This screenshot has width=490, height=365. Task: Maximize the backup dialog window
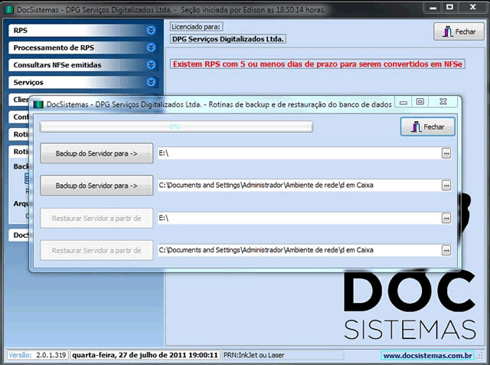click(x=420, y=102)
